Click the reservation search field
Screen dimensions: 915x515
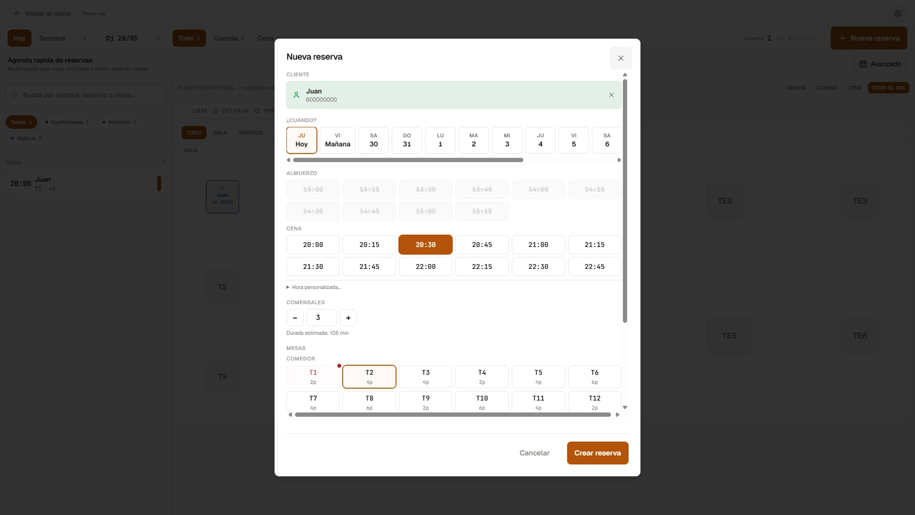[x=86, y=95]
